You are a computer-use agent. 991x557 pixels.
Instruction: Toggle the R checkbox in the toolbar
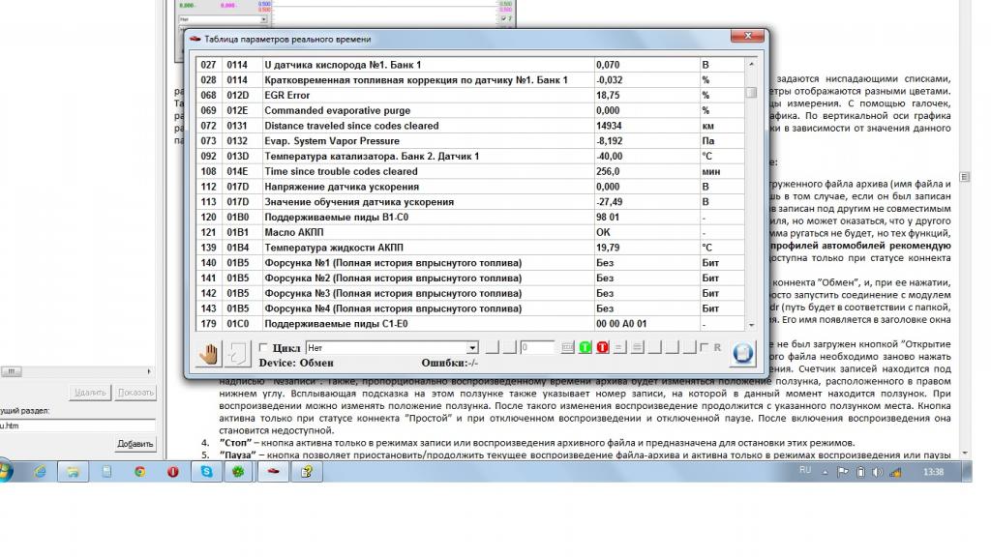(705, 347)
